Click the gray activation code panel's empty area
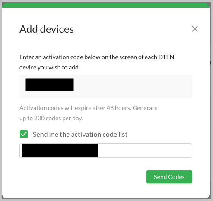Viewport: 213px width, 201px height. tap(133, 87)
